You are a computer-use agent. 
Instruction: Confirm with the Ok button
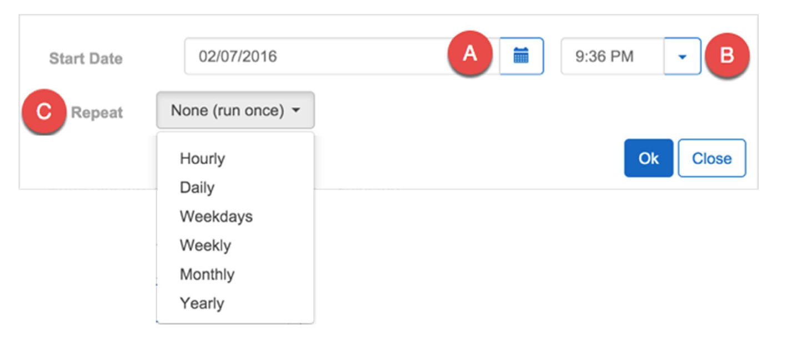pyautogui.click(x=648, y=158)
